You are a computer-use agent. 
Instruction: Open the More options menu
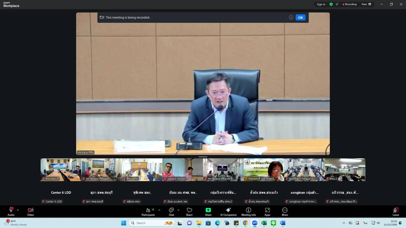tap(285, 212)
